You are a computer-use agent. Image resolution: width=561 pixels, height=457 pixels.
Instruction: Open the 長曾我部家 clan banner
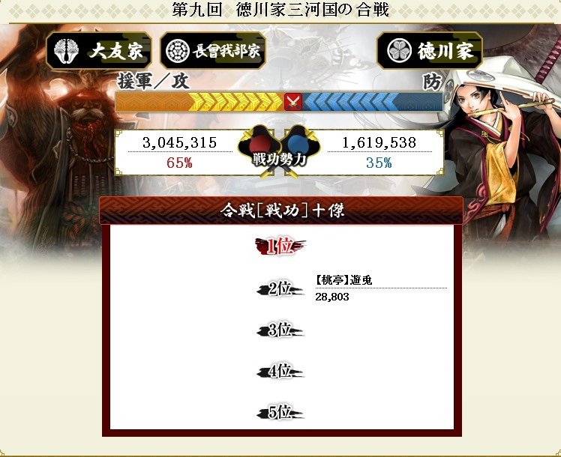coord(213,51)
